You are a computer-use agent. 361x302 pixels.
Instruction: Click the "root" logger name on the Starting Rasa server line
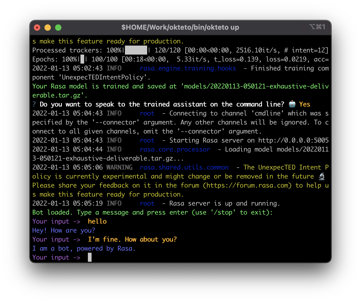147,140
